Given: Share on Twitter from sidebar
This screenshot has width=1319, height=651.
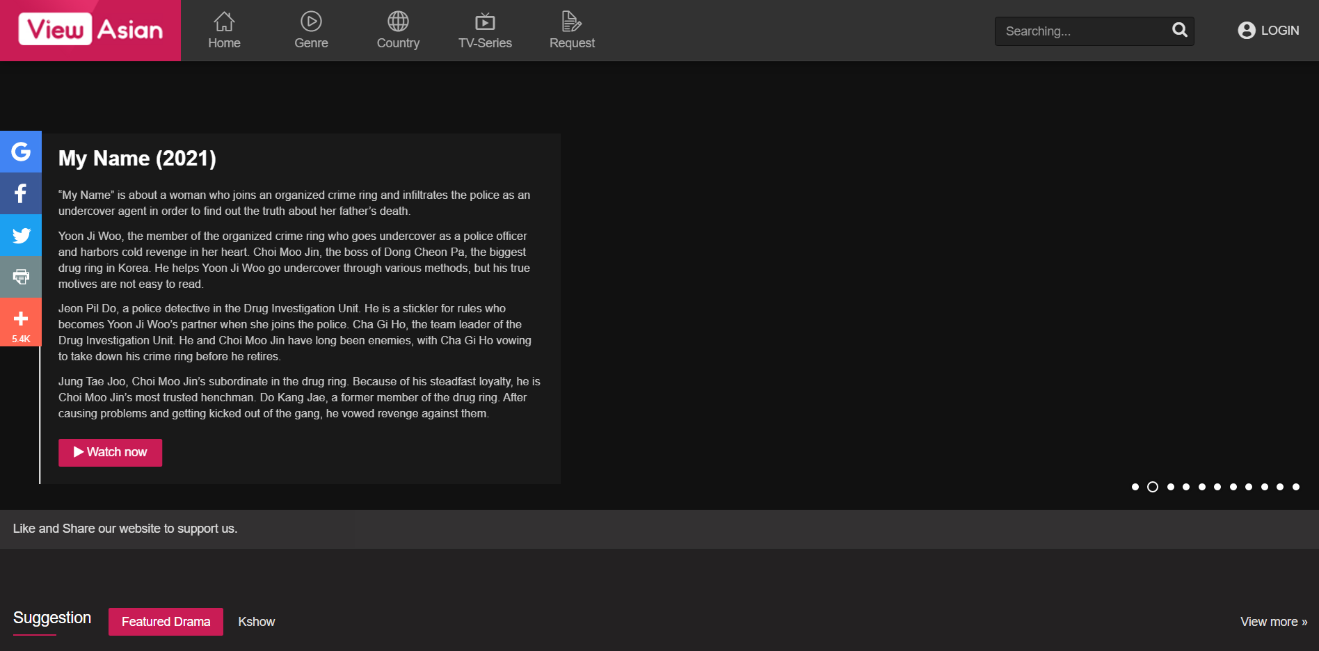Looking at the screenshot, I should click(x=21, y=235).
